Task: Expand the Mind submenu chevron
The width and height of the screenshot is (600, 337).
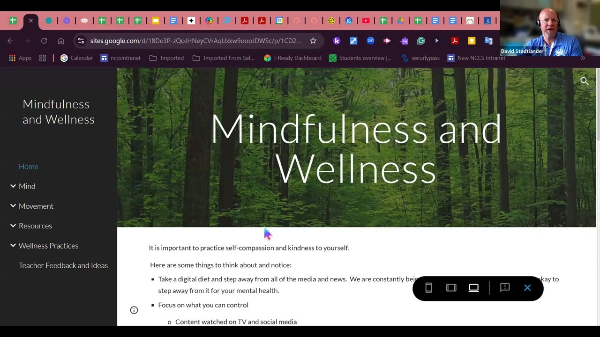Action: tap(13, 186)
